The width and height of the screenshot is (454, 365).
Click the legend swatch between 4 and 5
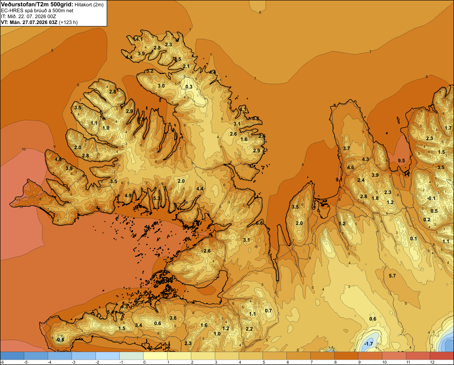(x=251, y=356)
